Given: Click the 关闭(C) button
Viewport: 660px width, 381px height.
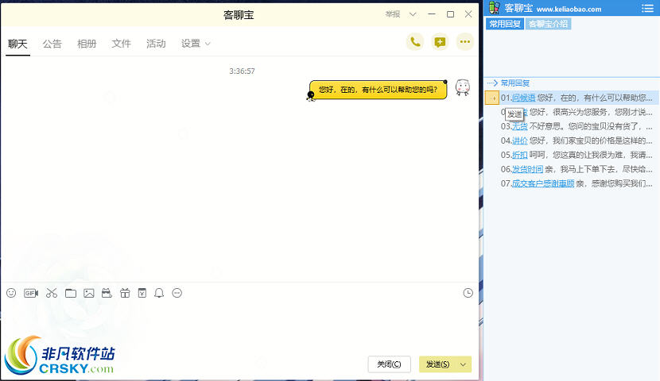Looking at the screenshot, I should click(389, 364).
